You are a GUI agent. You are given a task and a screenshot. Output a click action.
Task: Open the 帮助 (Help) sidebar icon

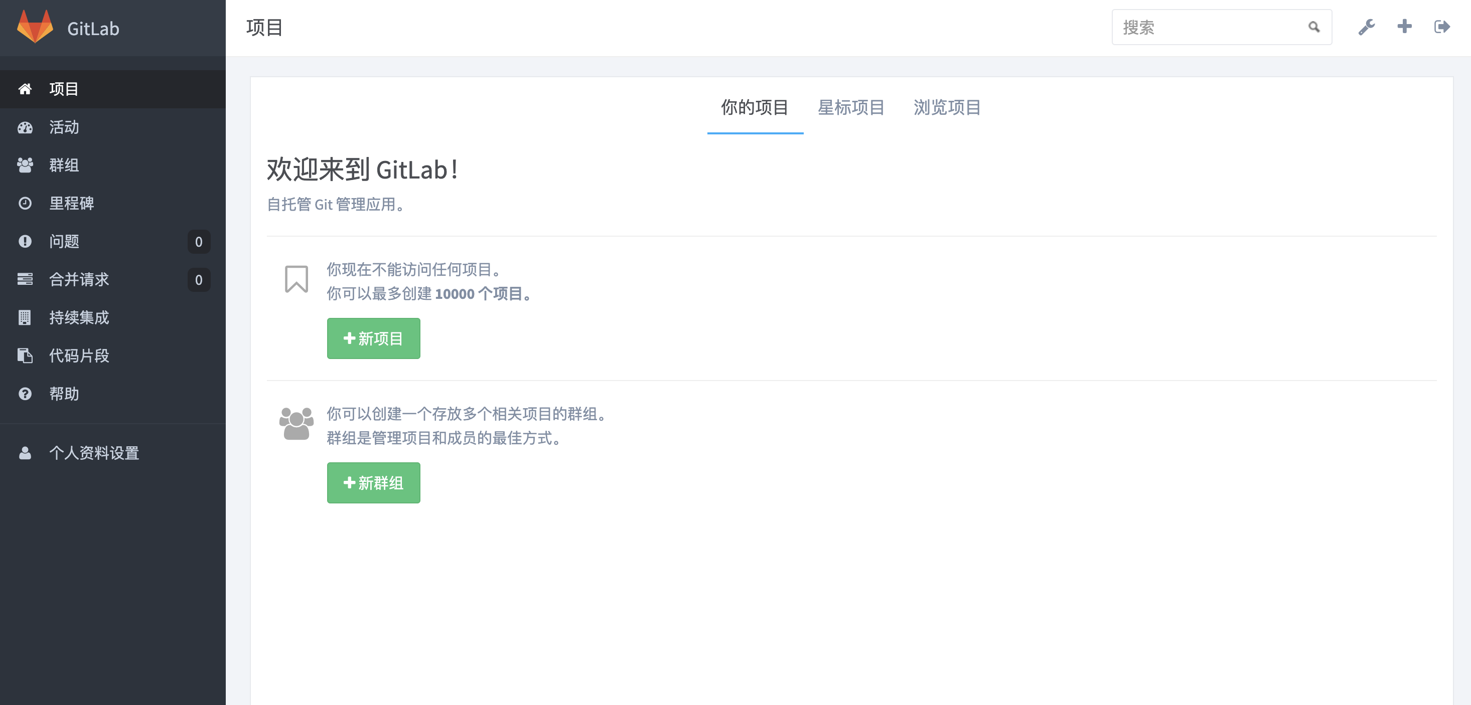pyautogui.click(x=25, y=394)
